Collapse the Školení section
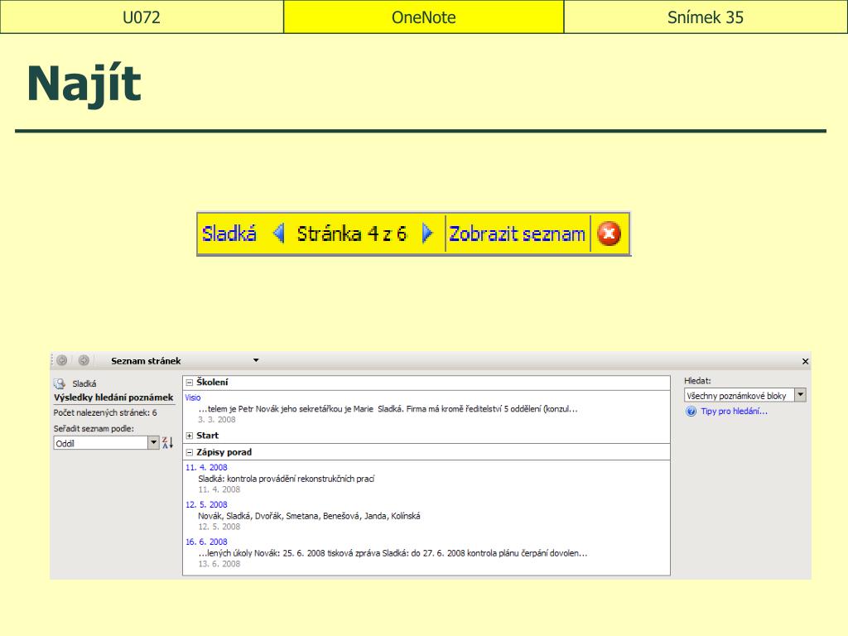The width and height of the screenshot is (848, 636). pos(190,383)
